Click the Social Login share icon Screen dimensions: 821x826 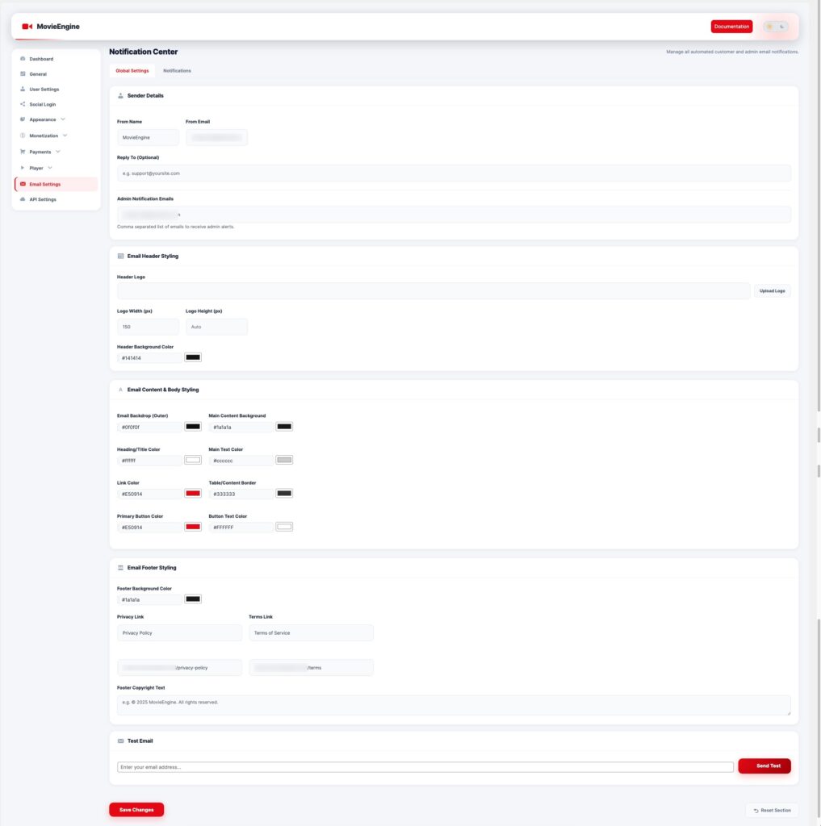click(23, 104)
